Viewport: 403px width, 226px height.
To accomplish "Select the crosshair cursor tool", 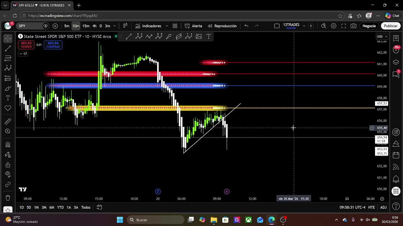I will tap(8, 38).
